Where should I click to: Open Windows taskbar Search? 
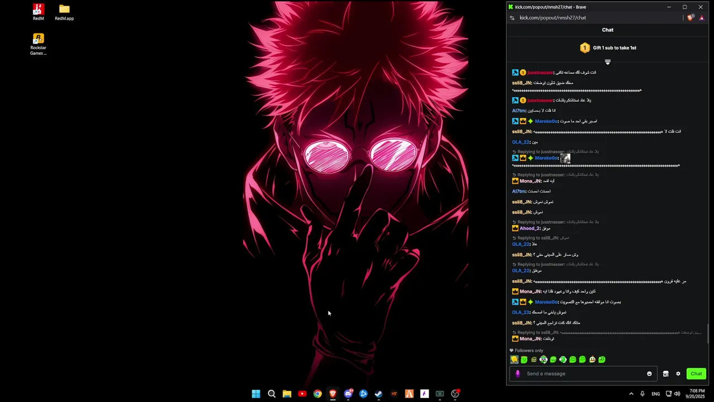pyautogui.click(x=272, y=394)
